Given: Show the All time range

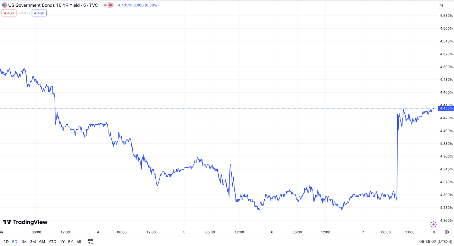Looking at the screenshot, I should tap(79, 242).
